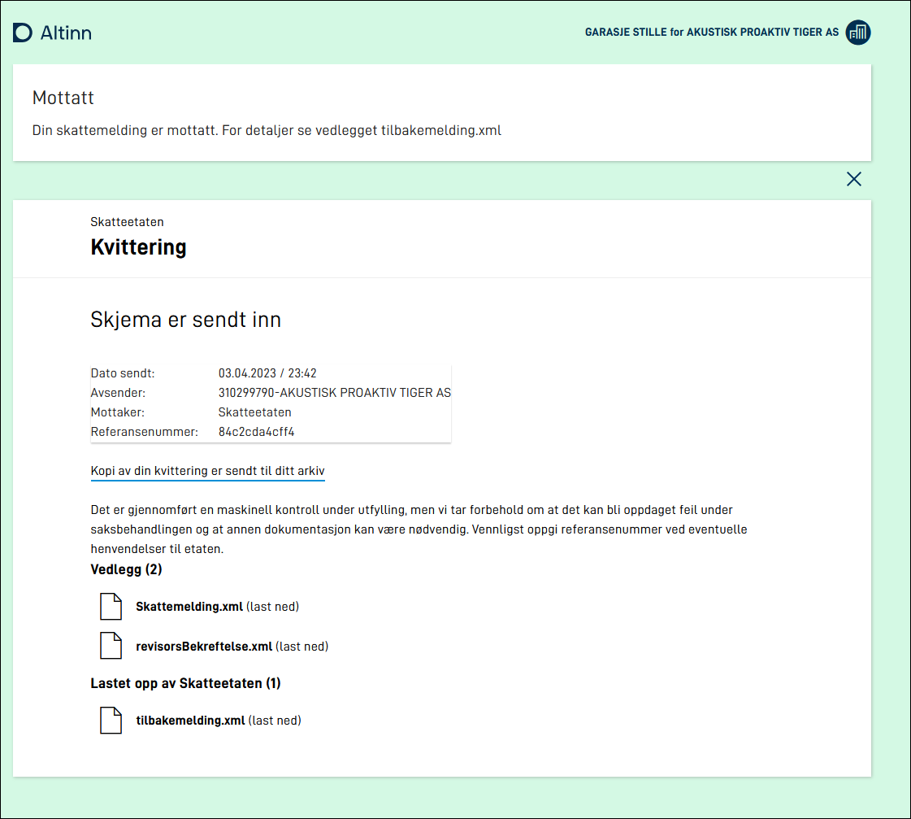This screenshot has width=911, height=819.
Task: Download Skattemelding.xml attachment
Action: tap(217, 606)
